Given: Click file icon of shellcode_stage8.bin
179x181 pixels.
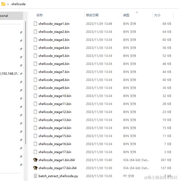Looking at the screenshot, I should 35,80.
